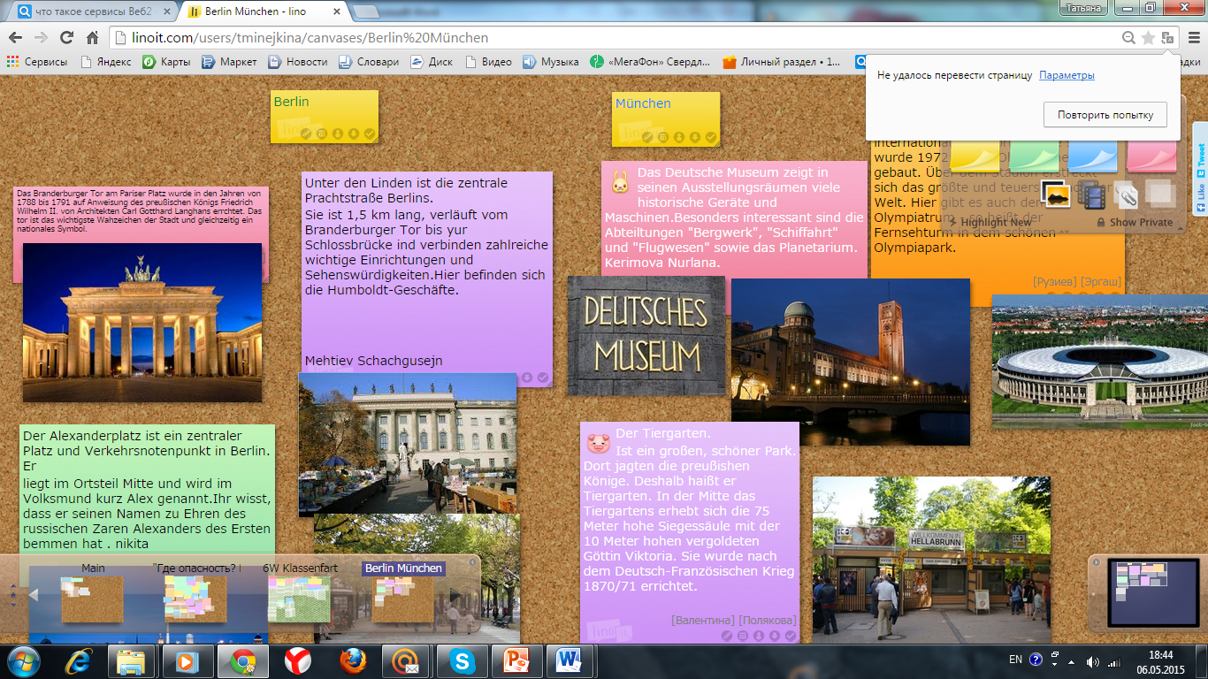Click the Facebook Like button on side tab
1208x679 pixels.
coord(1200,199)
